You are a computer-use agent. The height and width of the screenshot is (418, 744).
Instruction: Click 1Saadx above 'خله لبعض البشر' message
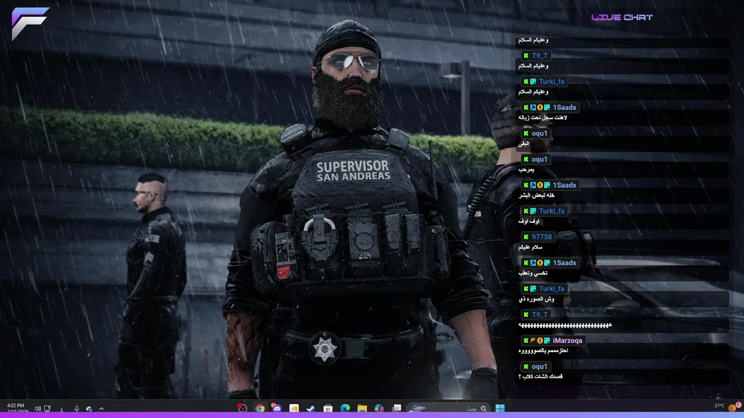point(564,185)
